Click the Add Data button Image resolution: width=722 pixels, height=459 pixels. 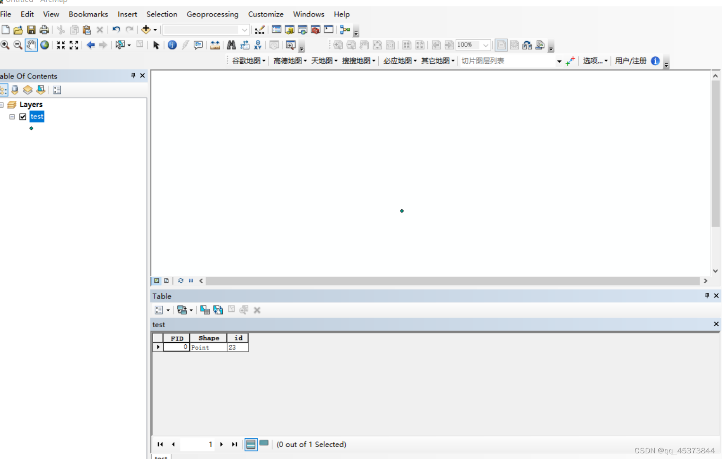[146, 30]
